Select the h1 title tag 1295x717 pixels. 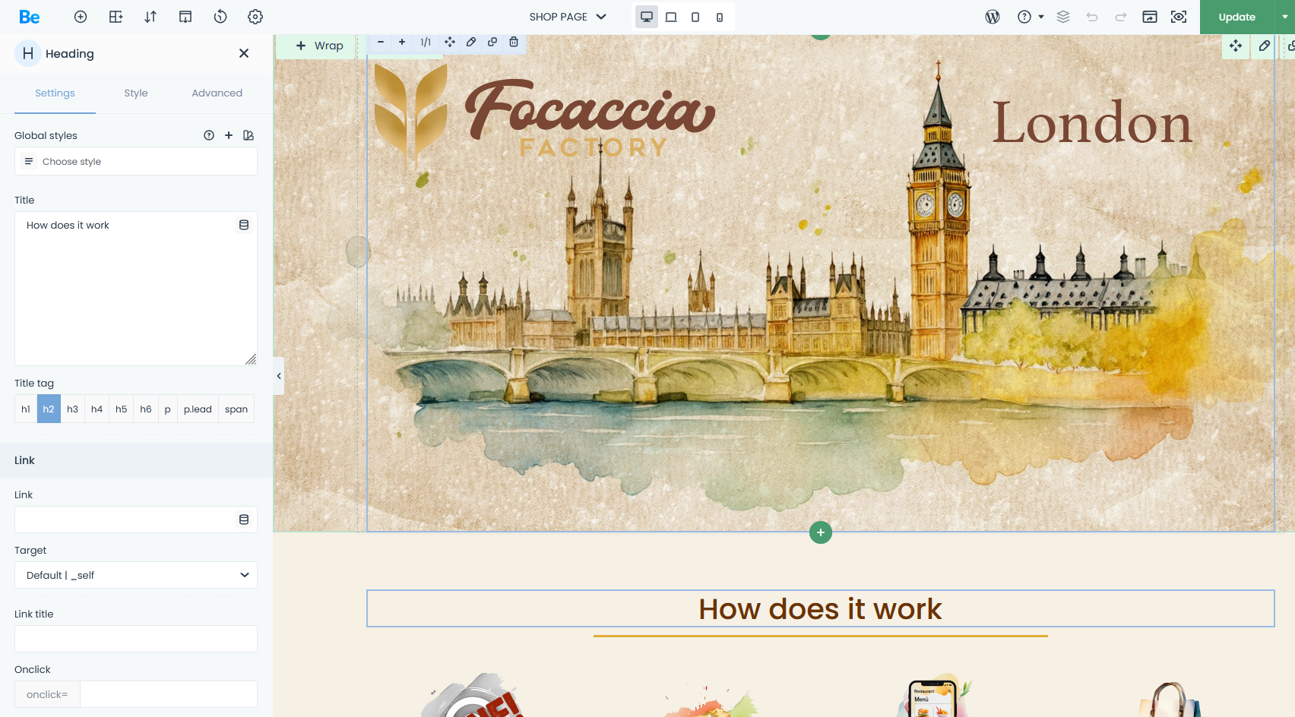[x=26, y=409]
